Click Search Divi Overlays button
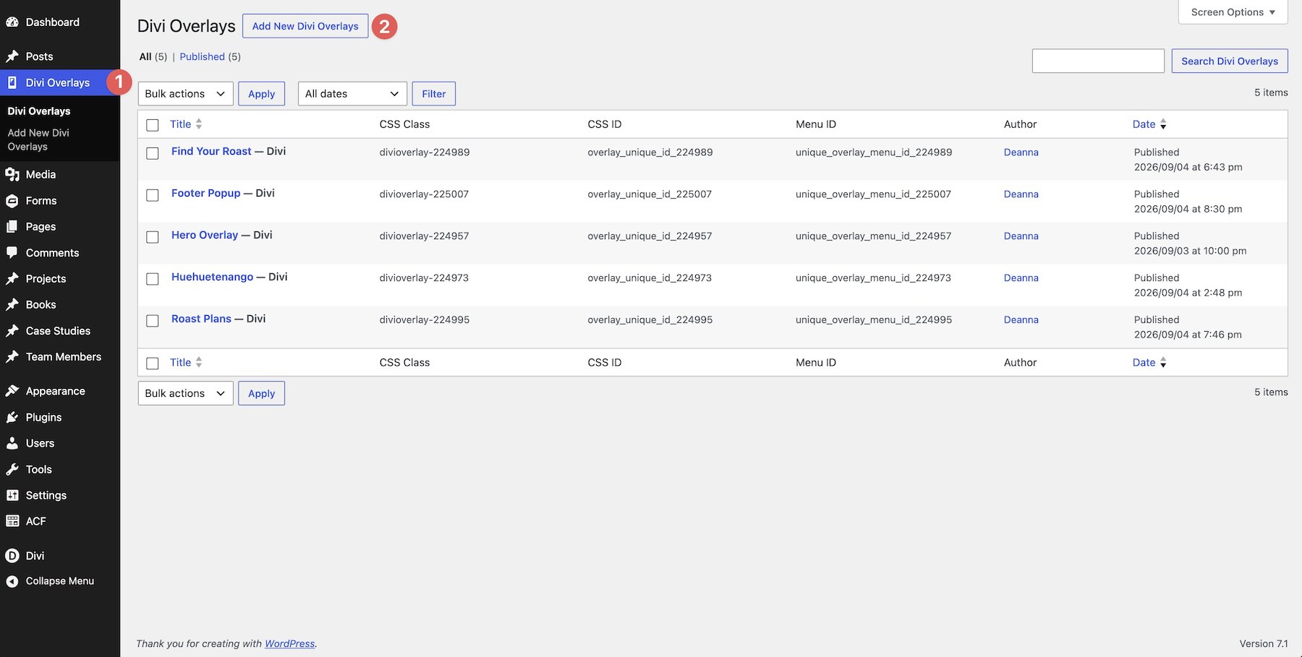Screen dimensions: 1302x657 coord(1230,61)
